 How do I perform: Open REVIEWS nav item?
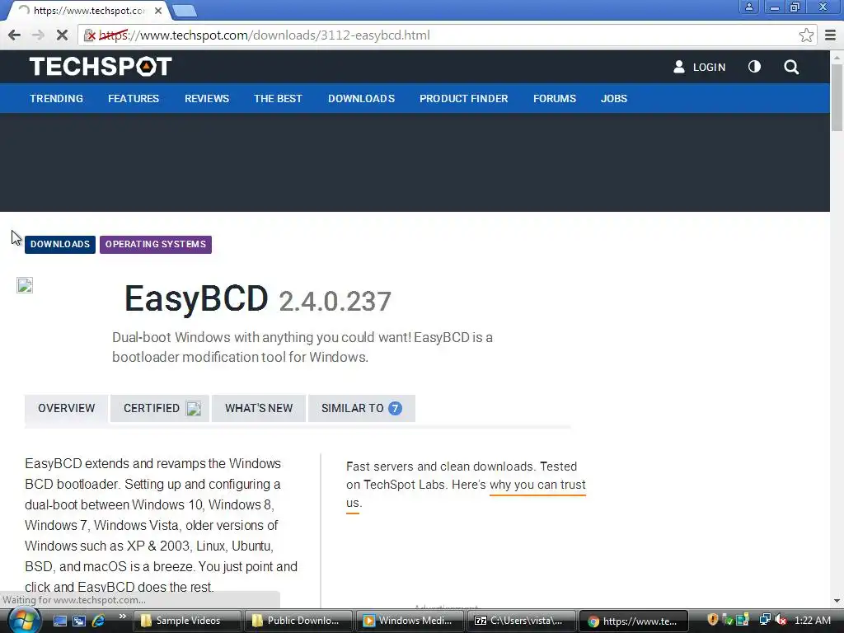tap(207, 99)
